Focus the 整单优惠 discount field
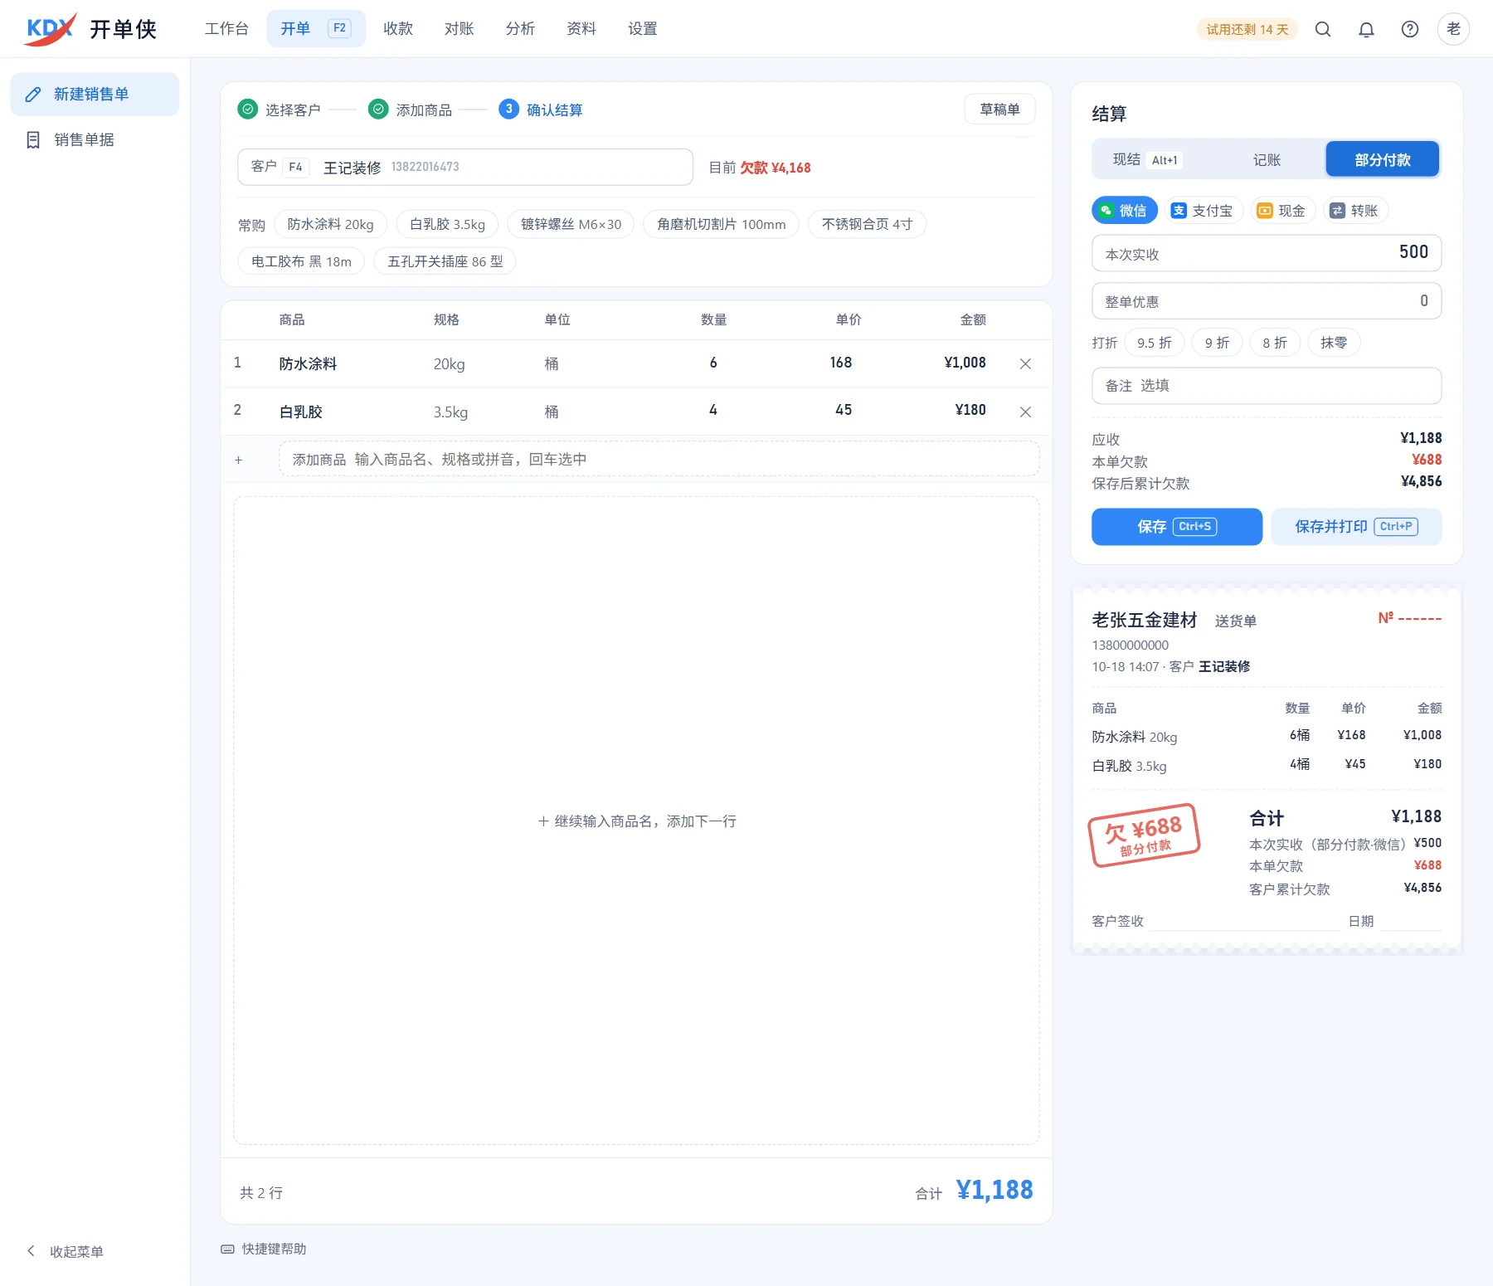Image resolution: width=1493 pixels, height=1286 pixels. [x=1267, y=301]
